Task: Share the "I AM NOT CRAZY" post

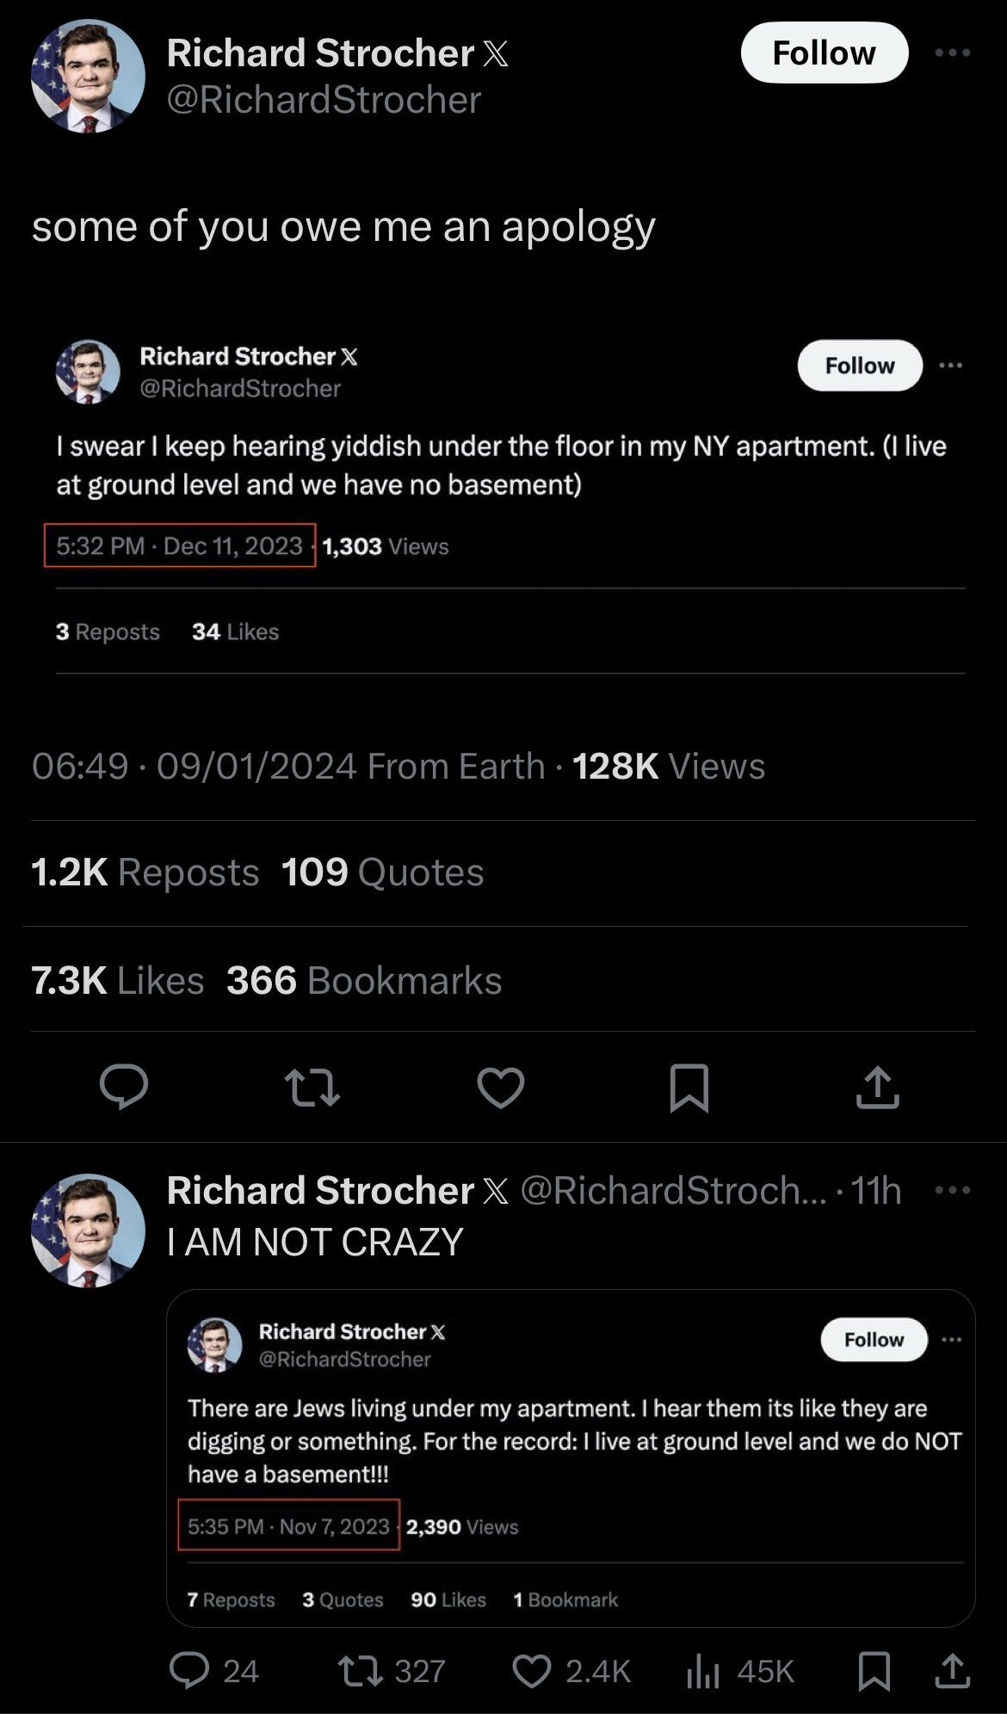Action: 952,1671
